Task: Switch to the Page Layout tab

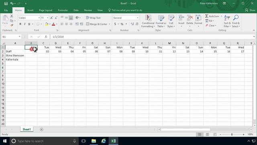Action: [45, 10]
